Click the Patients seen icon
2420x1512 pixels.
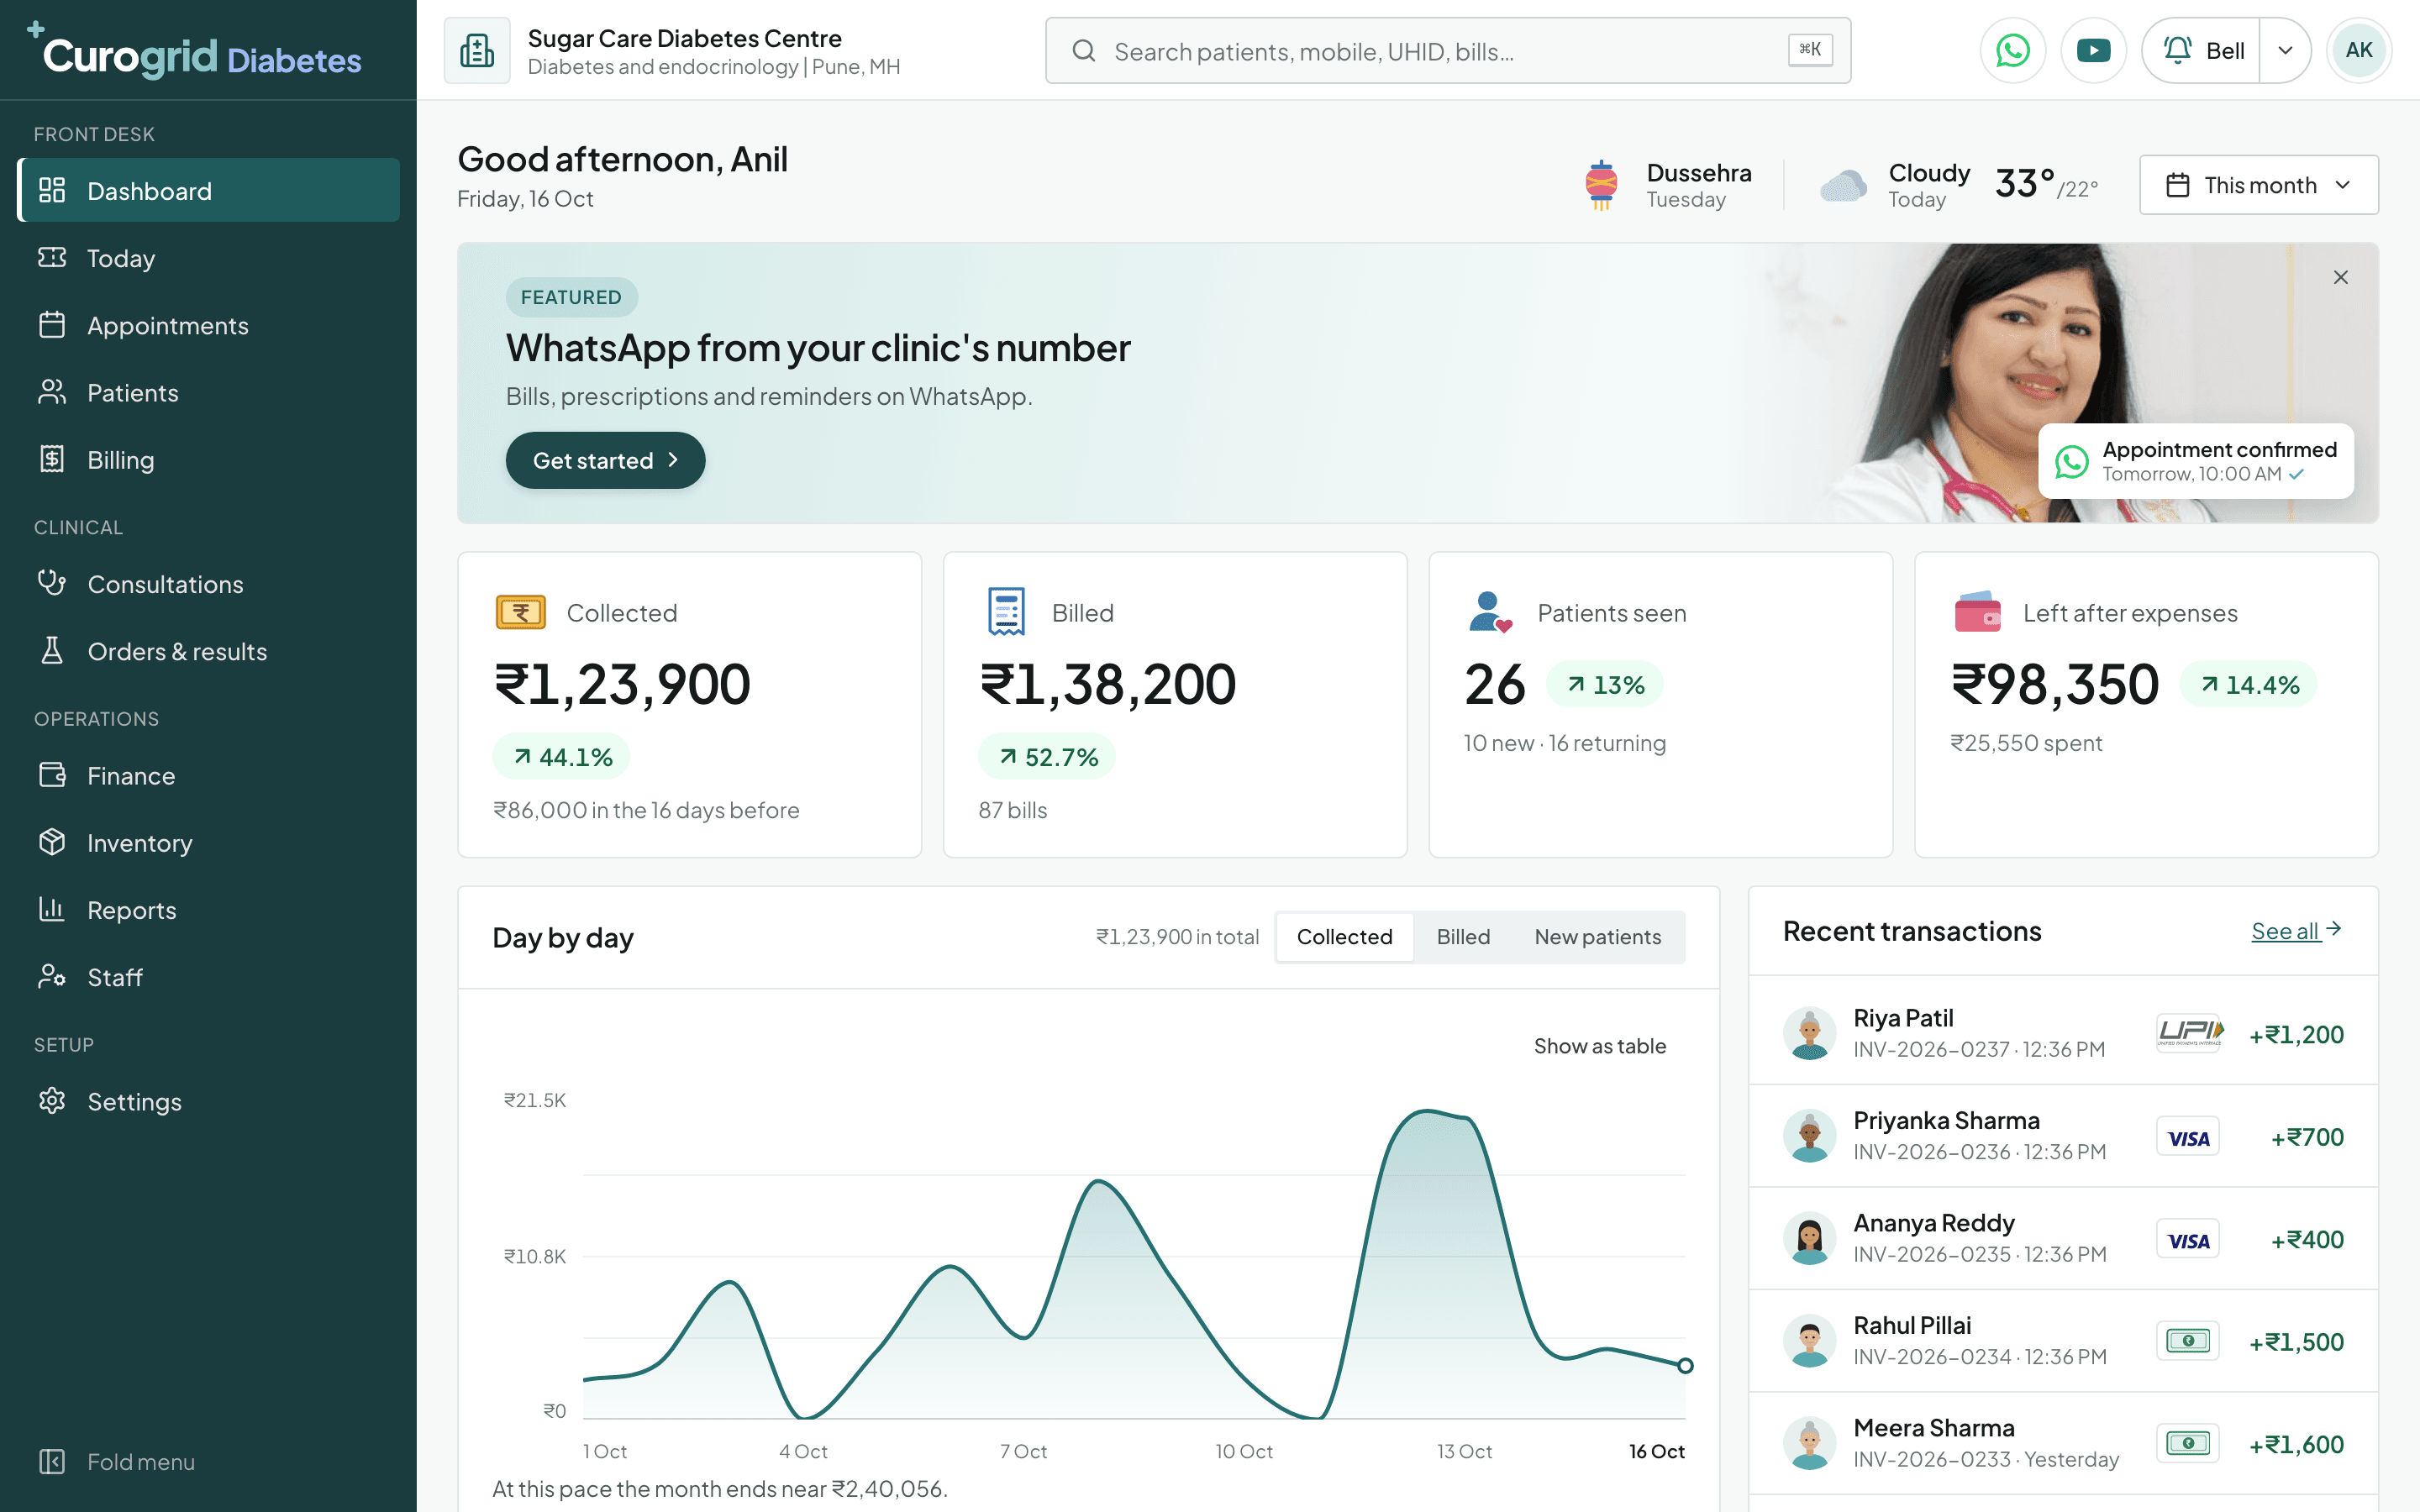point(1489,612)
